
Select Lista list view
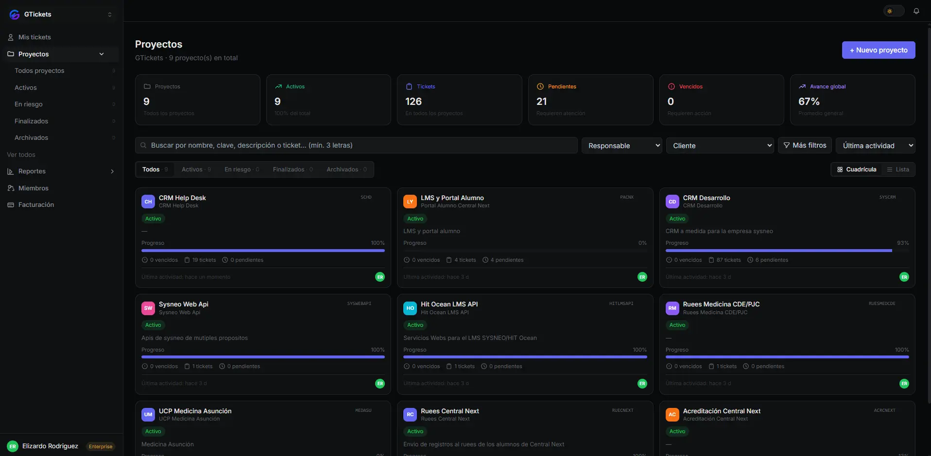click(x=898, y=169)
